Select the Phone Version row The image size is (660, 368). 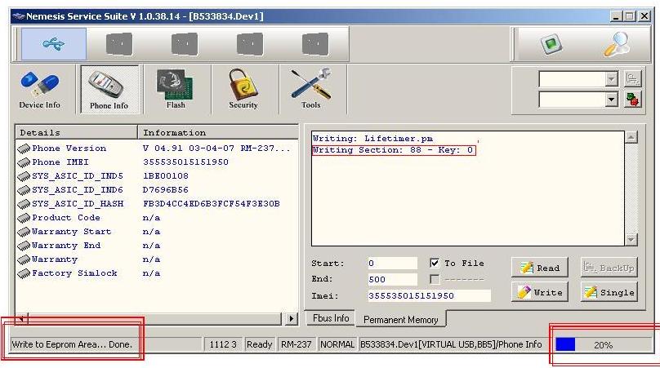coord(156,149)
